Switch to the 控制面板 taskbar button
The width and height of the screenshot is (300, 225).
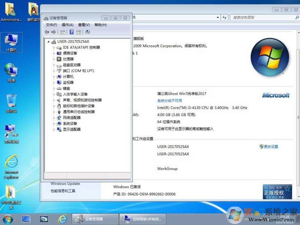pos(142,219)
